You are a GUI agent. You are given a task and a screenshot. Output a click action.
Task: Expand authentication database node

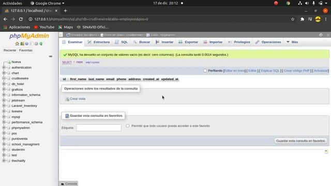[x=4, y=68]
